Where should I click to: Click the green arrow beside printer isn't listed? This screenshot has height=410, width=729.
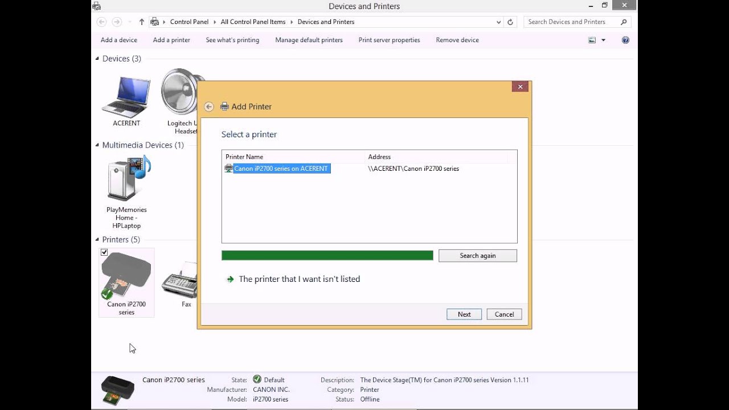click(230, 279)
